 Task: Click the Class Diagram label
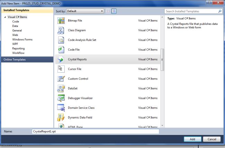click(77, 30)
